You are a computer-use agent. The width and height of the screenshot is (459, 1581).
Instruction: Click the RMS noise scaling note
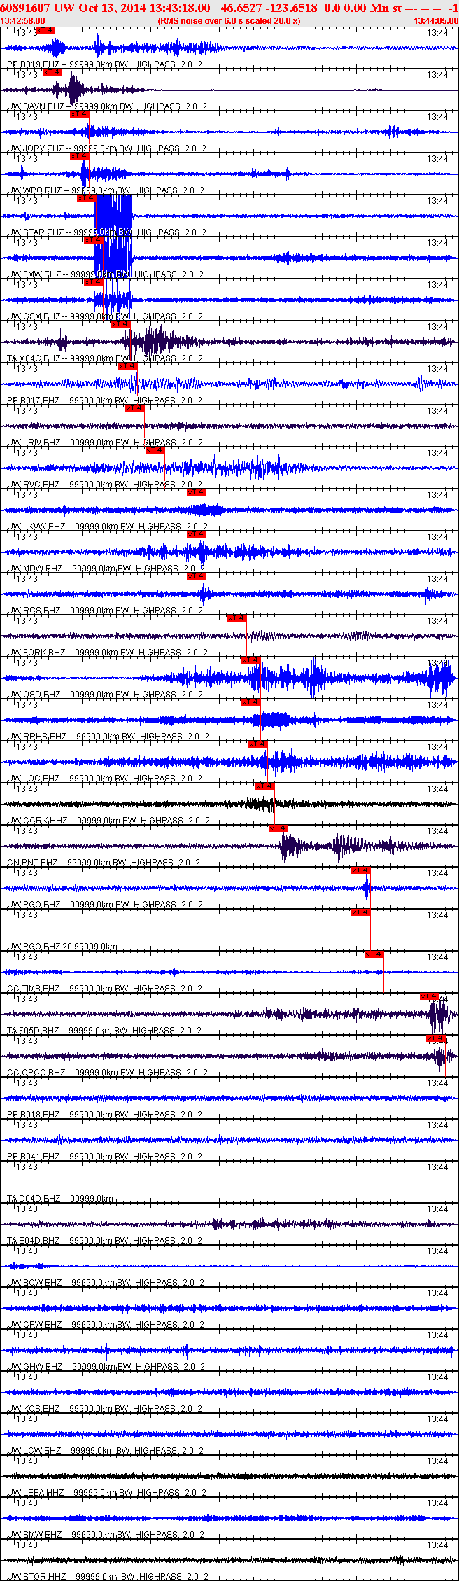coord(229,20)
